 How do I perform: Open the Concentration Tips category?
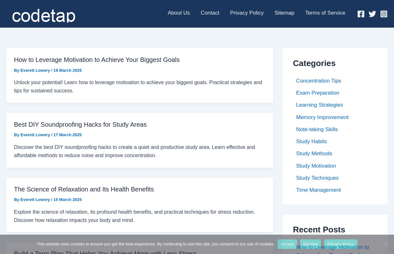318,81
